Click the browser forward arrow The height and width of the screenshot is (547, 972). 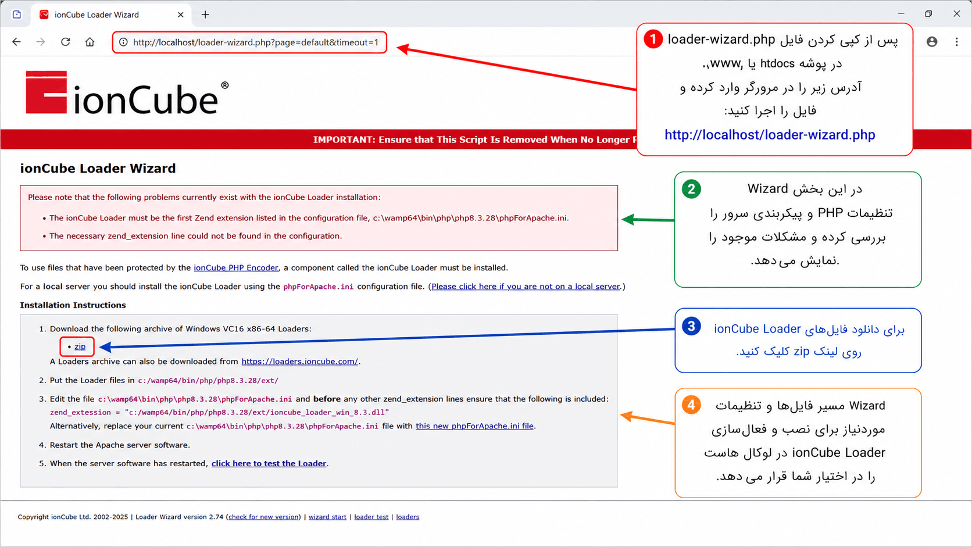pos(41,42)
